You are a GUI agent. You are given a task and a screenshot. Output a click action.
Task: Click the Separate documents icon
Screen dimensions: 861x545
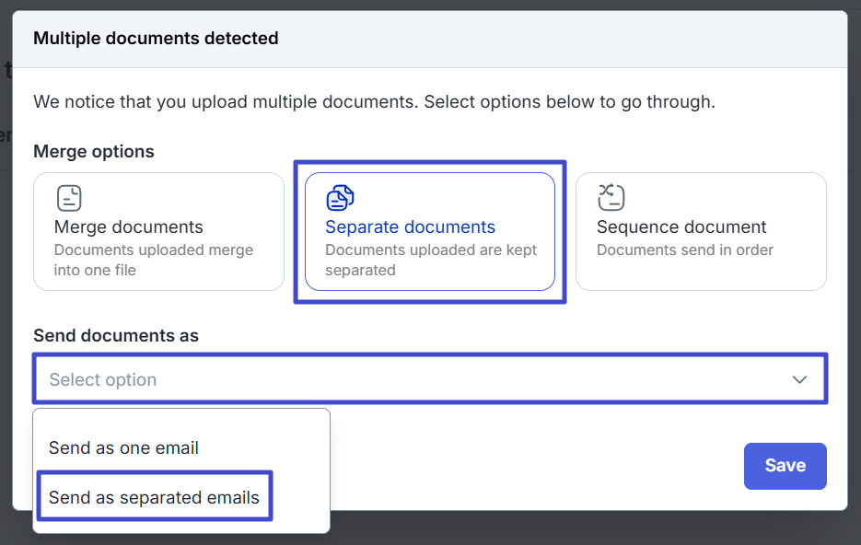tap(340, 198)
